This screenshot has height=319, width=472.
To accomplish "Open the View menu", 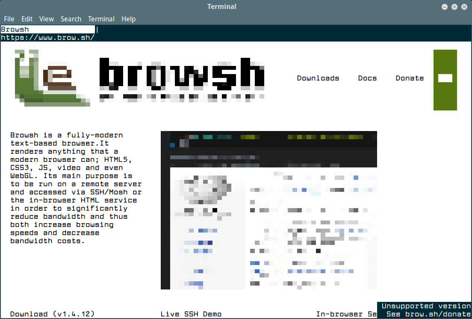I will point(46,19).
